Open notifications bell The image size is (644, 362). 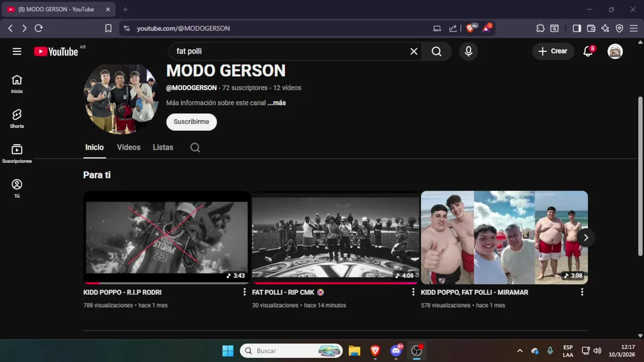(588, 51)
